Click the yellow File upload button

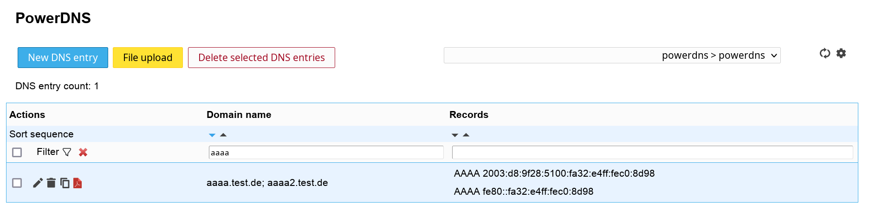click(x=148, y=58)
